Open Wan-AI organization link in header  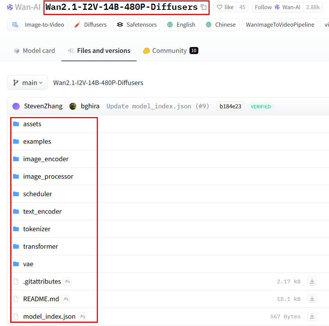[27, 7]
